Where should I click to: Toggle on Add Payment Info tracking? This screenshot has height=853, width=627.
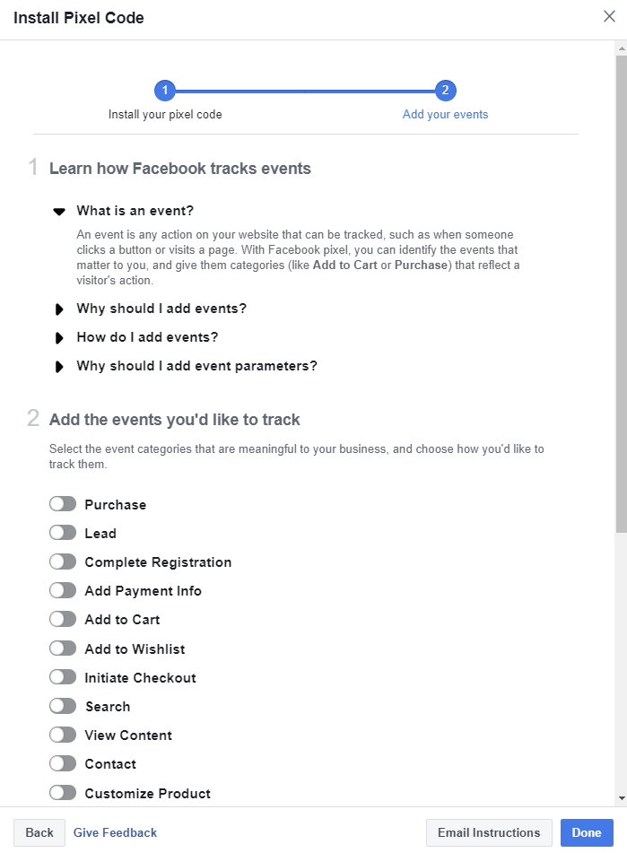click(x=63, y=590)
